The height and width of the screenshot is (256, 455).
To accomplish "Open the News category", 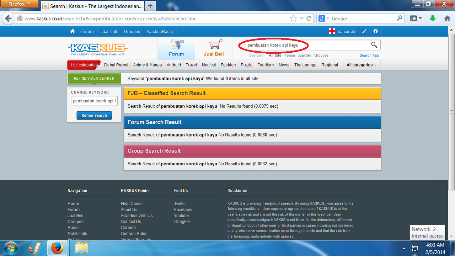I will pos(284,65).
